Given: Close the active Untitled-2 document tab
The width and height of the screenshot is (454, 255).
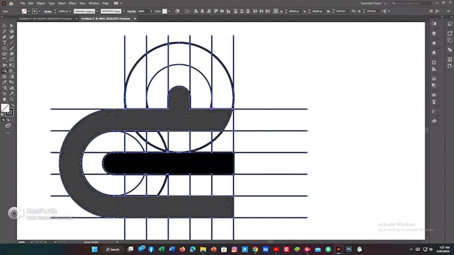Looking at the screenshot, I should pyautogui.click(x=135, y=19).
